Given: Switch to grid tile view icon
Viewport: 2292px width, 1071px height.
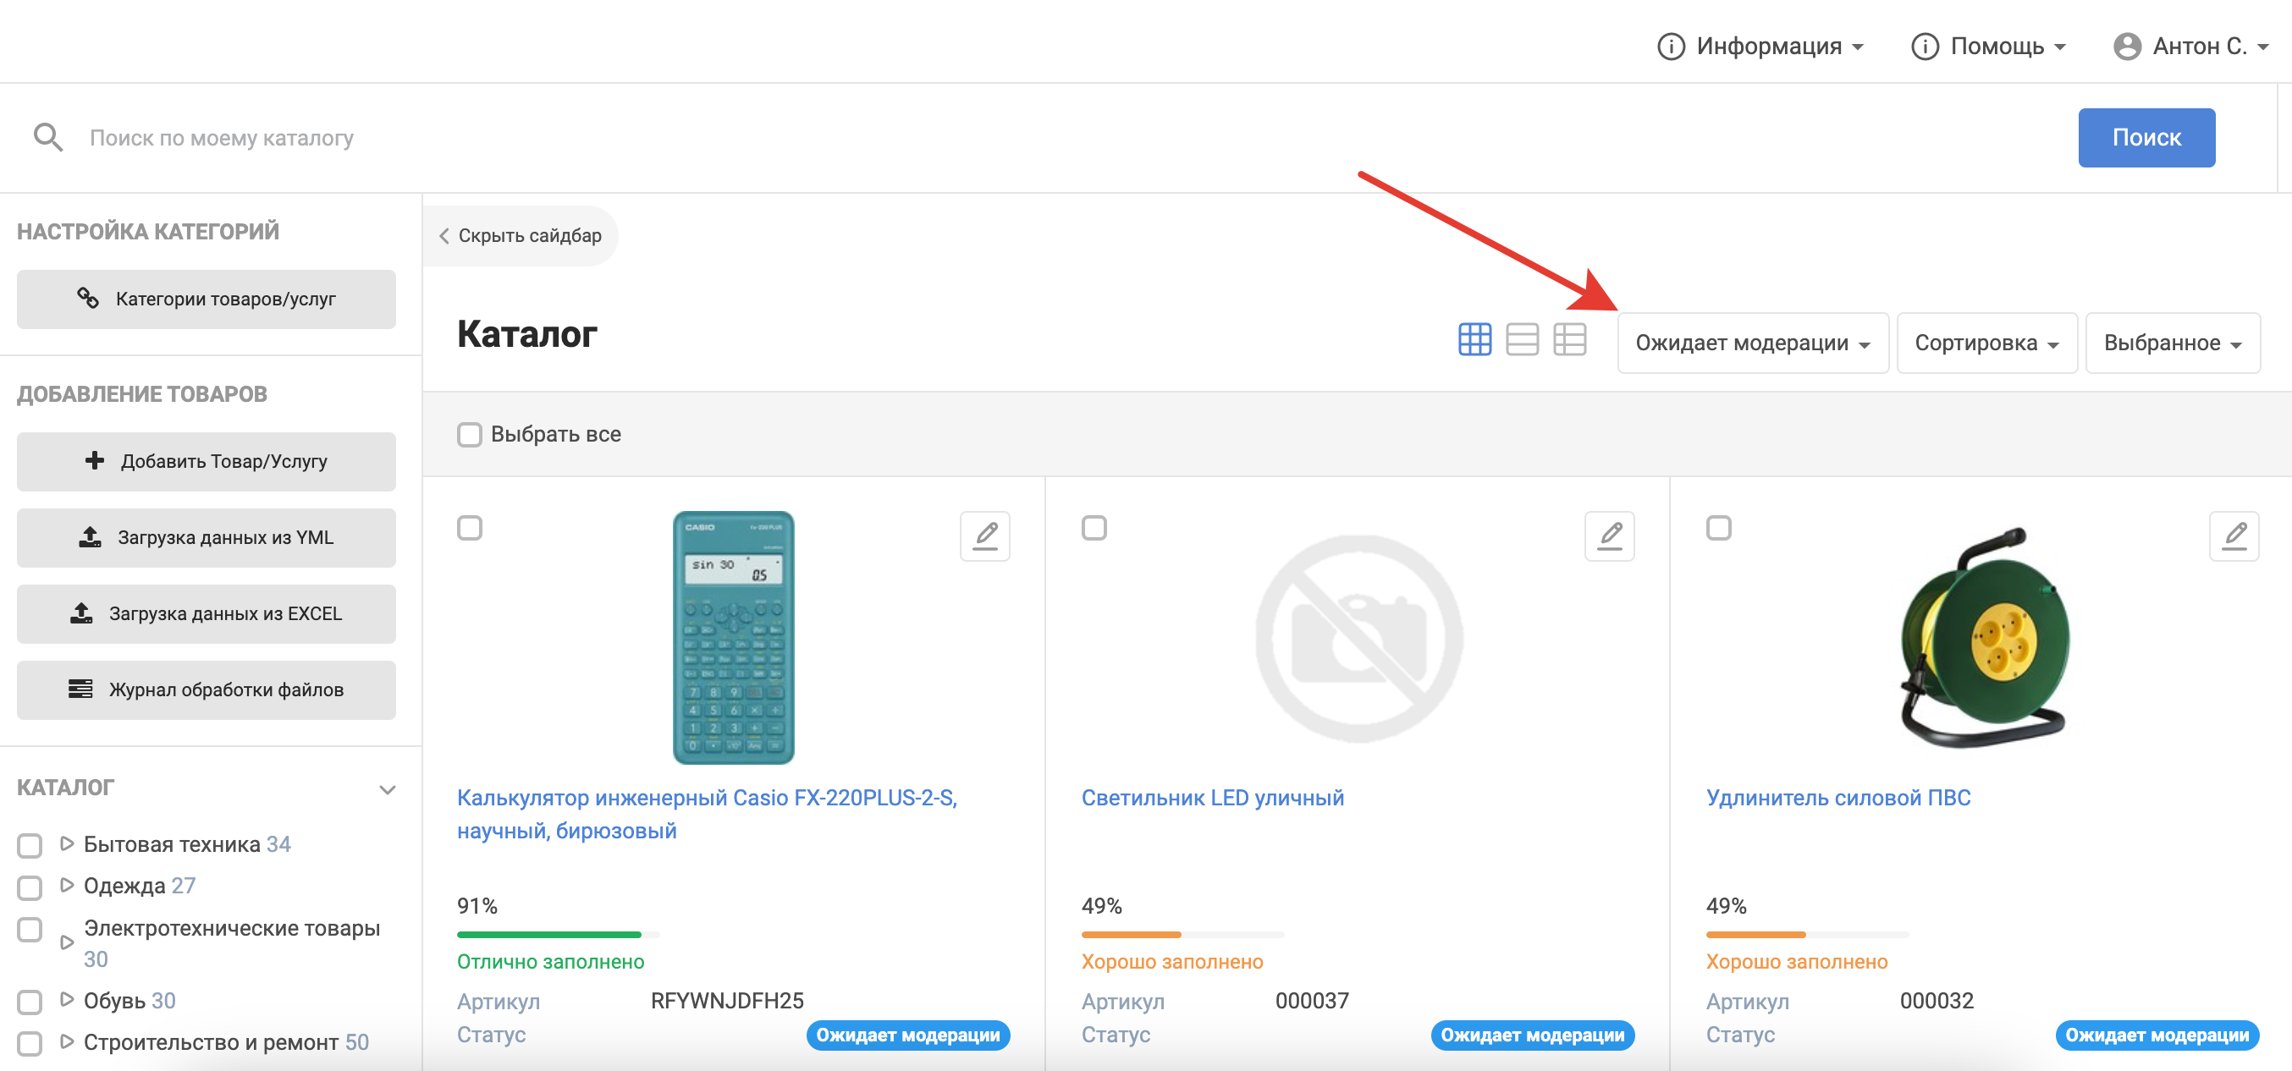Looking at the screenshot, I should coord(1474,340).
